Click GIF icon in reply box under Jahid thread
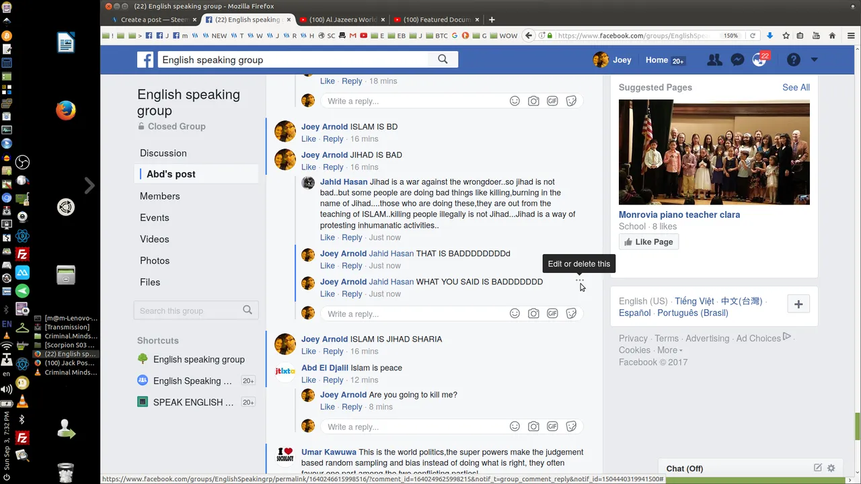The height and width of the screenshot is (484, 861). pos(552,313)
